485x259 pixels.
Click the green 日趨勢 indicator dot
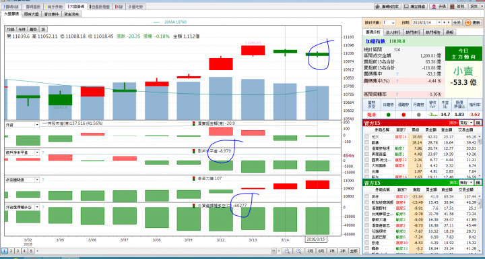pos(389,114)
